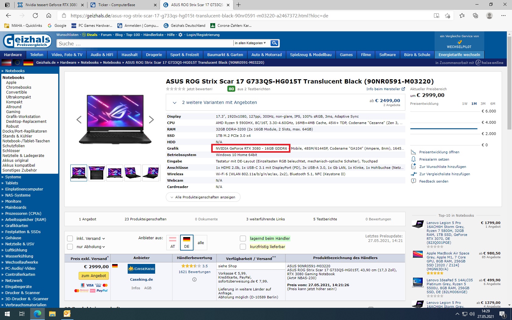This screenshot has width=512, height=320.
Task: Show next product image arrow
Action: (151, 119)
